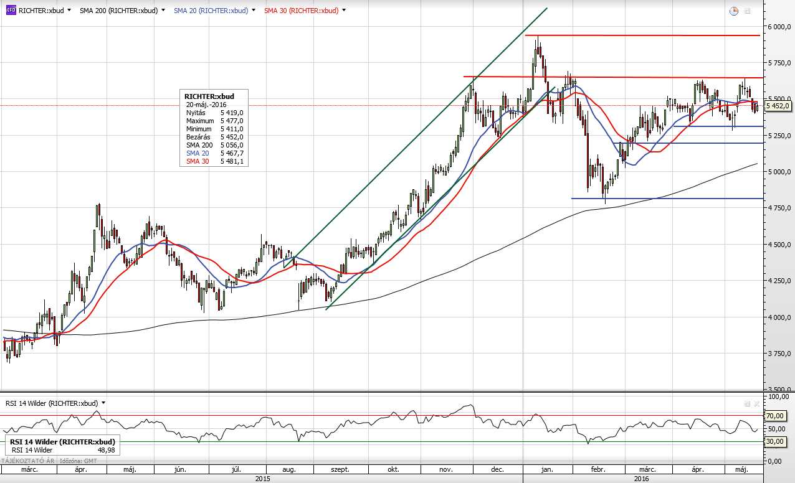This screenshot has width=795, height=483.
Task: Click the 30,00 RSI oversold level label
Action: point(774,441)
